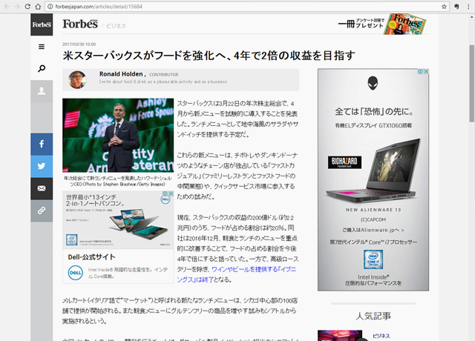Viewport: 475px width, 341px height.
Task: Share the article on Facebook
Action: [42, 144]
